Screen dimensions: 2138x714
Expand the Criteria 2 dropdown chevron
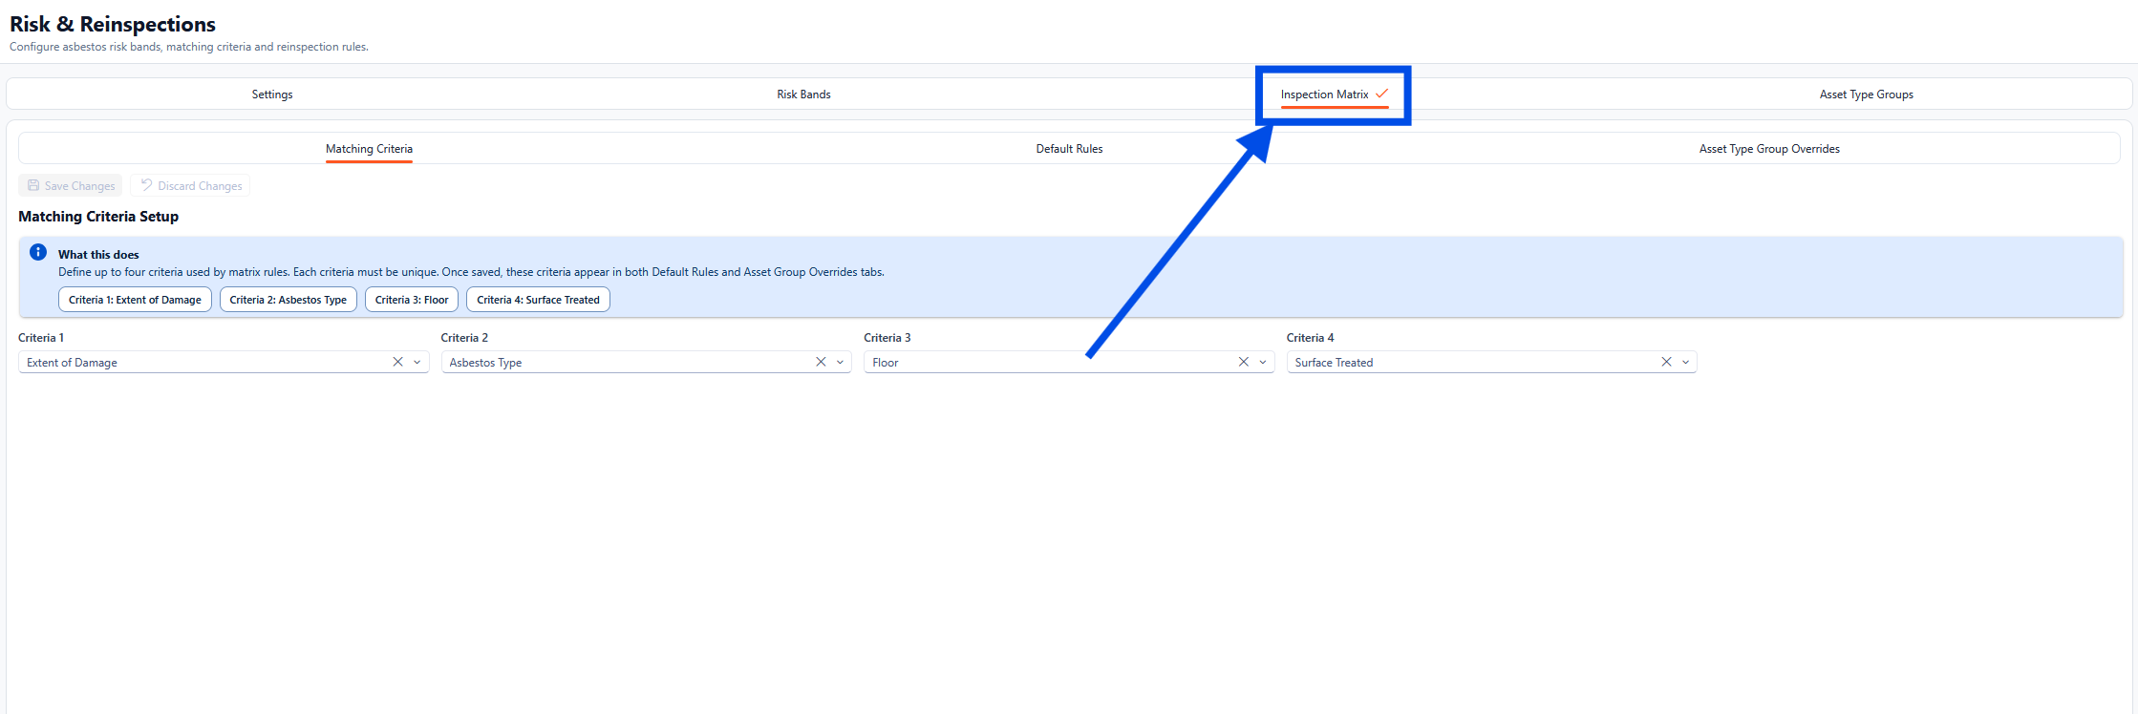[x=841, y=362]
